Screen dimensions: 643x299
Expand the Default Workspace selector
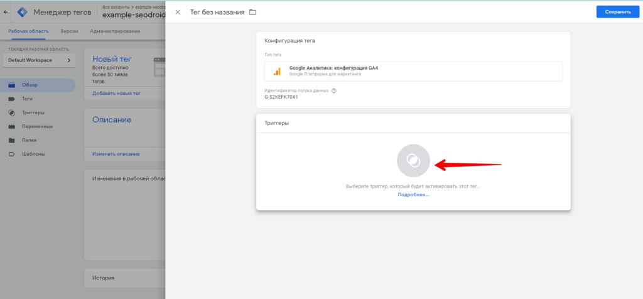(x=40, y=60)
